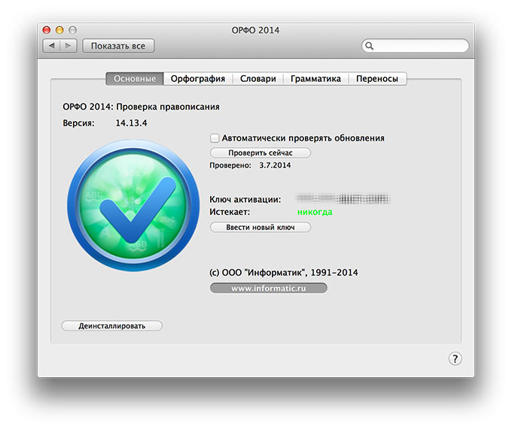512x429 pixels.
Task: Minimize the window with yellow button
Action: tap(59, 30)
